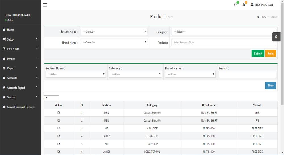Click the Sl column header
284x155 pixels.
(82, 105)
